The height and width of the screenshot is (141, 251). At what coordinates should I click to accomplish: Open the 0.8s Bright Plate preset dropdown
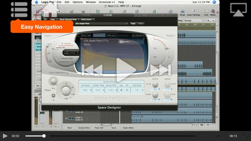point(101,23)
